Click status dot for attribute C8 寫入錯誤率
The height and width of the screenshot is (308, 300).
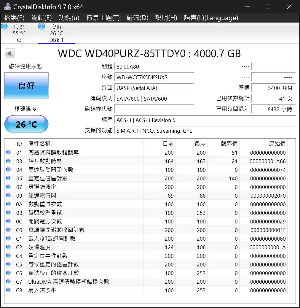point(8,290)
